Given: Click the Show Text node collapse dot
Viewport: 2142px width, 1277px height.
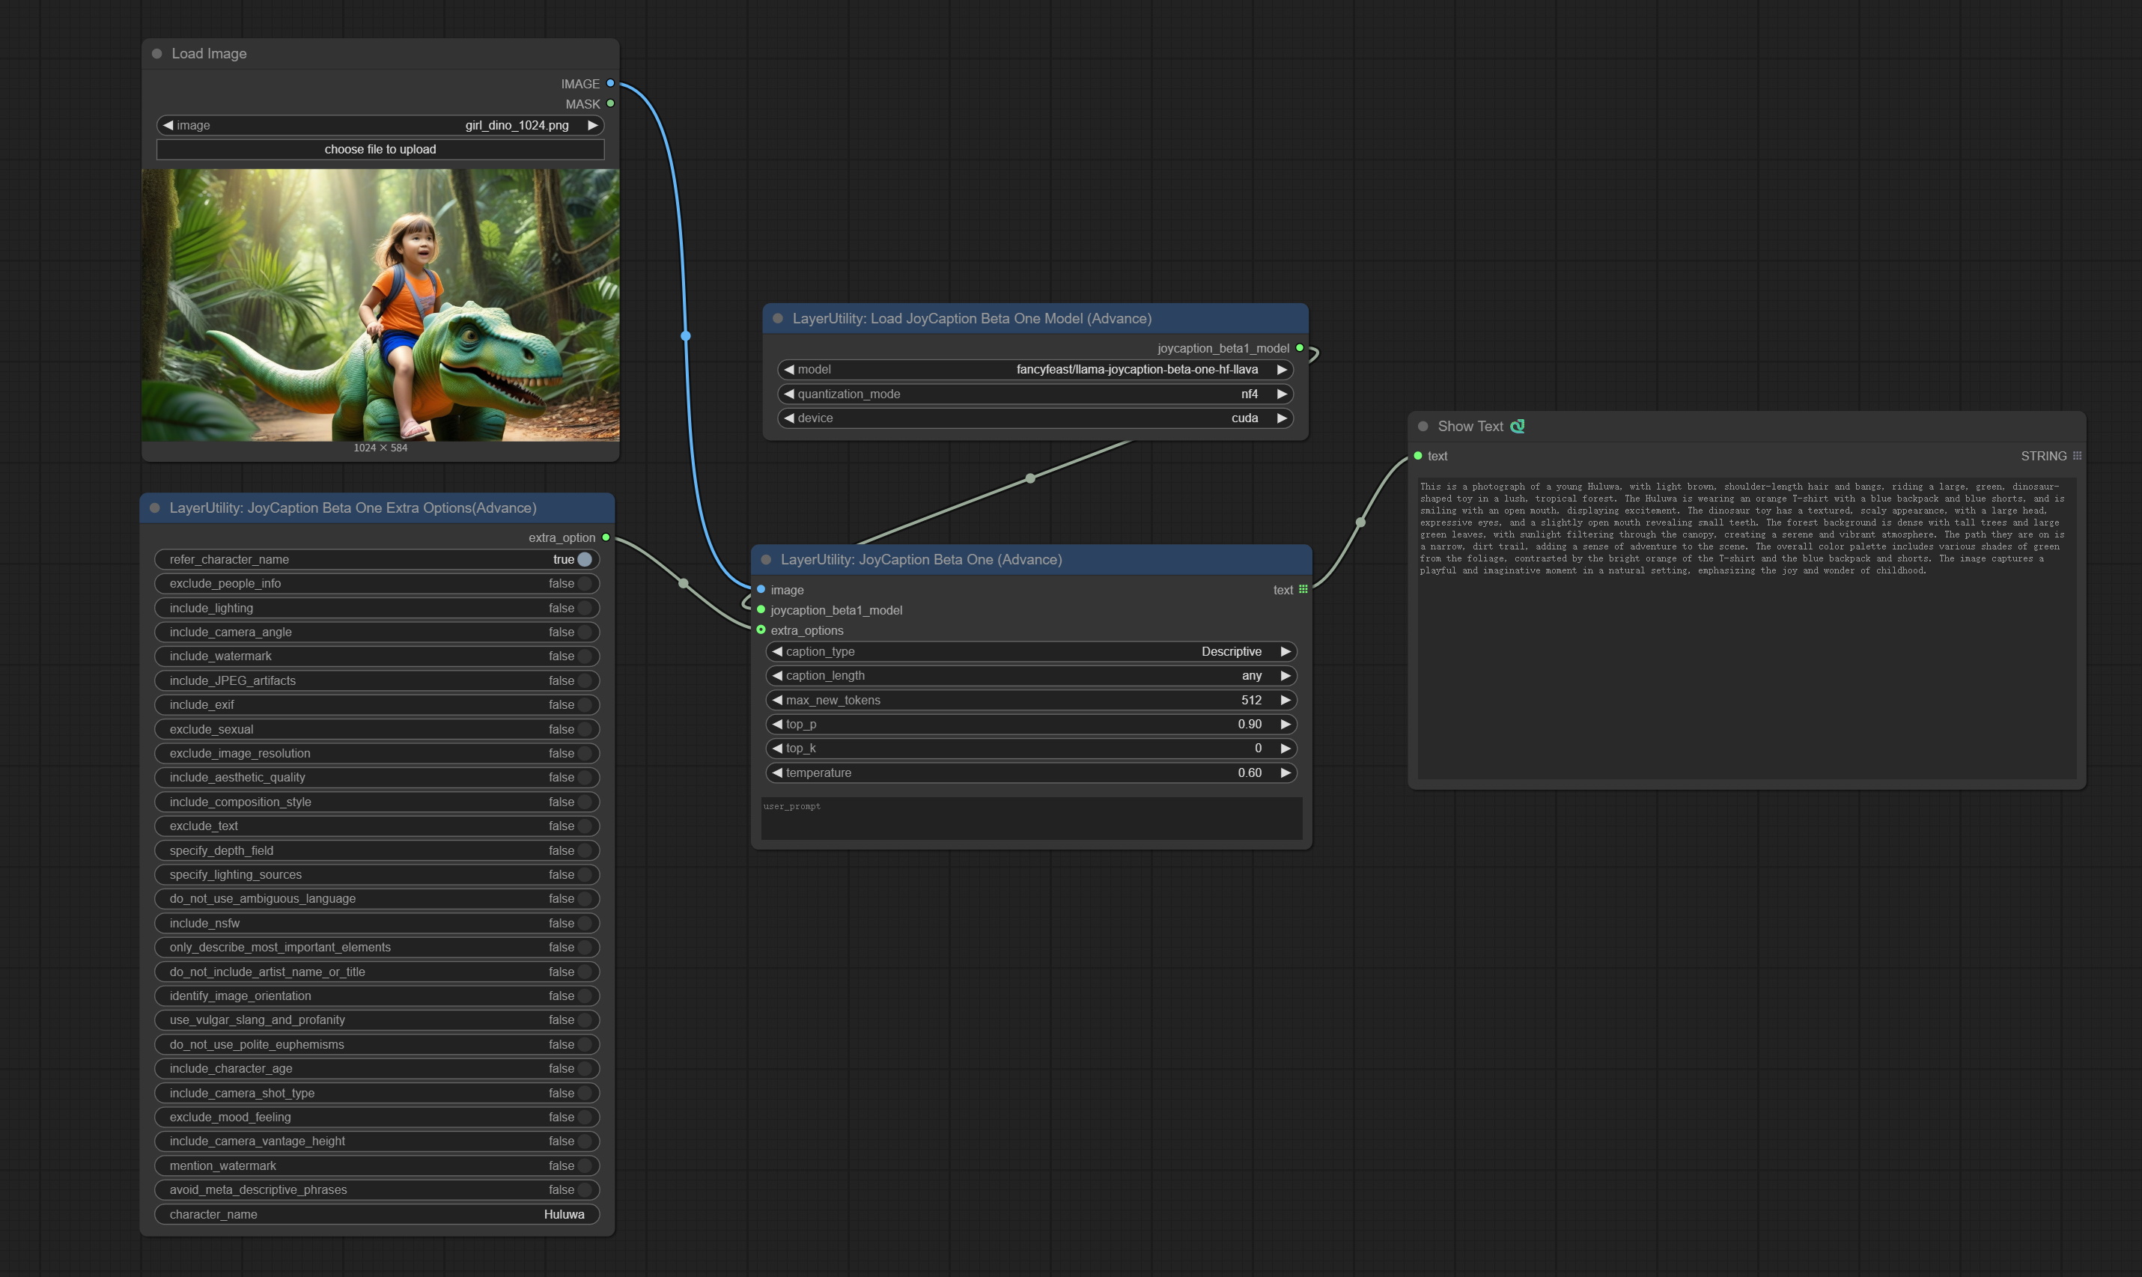Looking at the screenshot, I should (x=1423, y=426).
